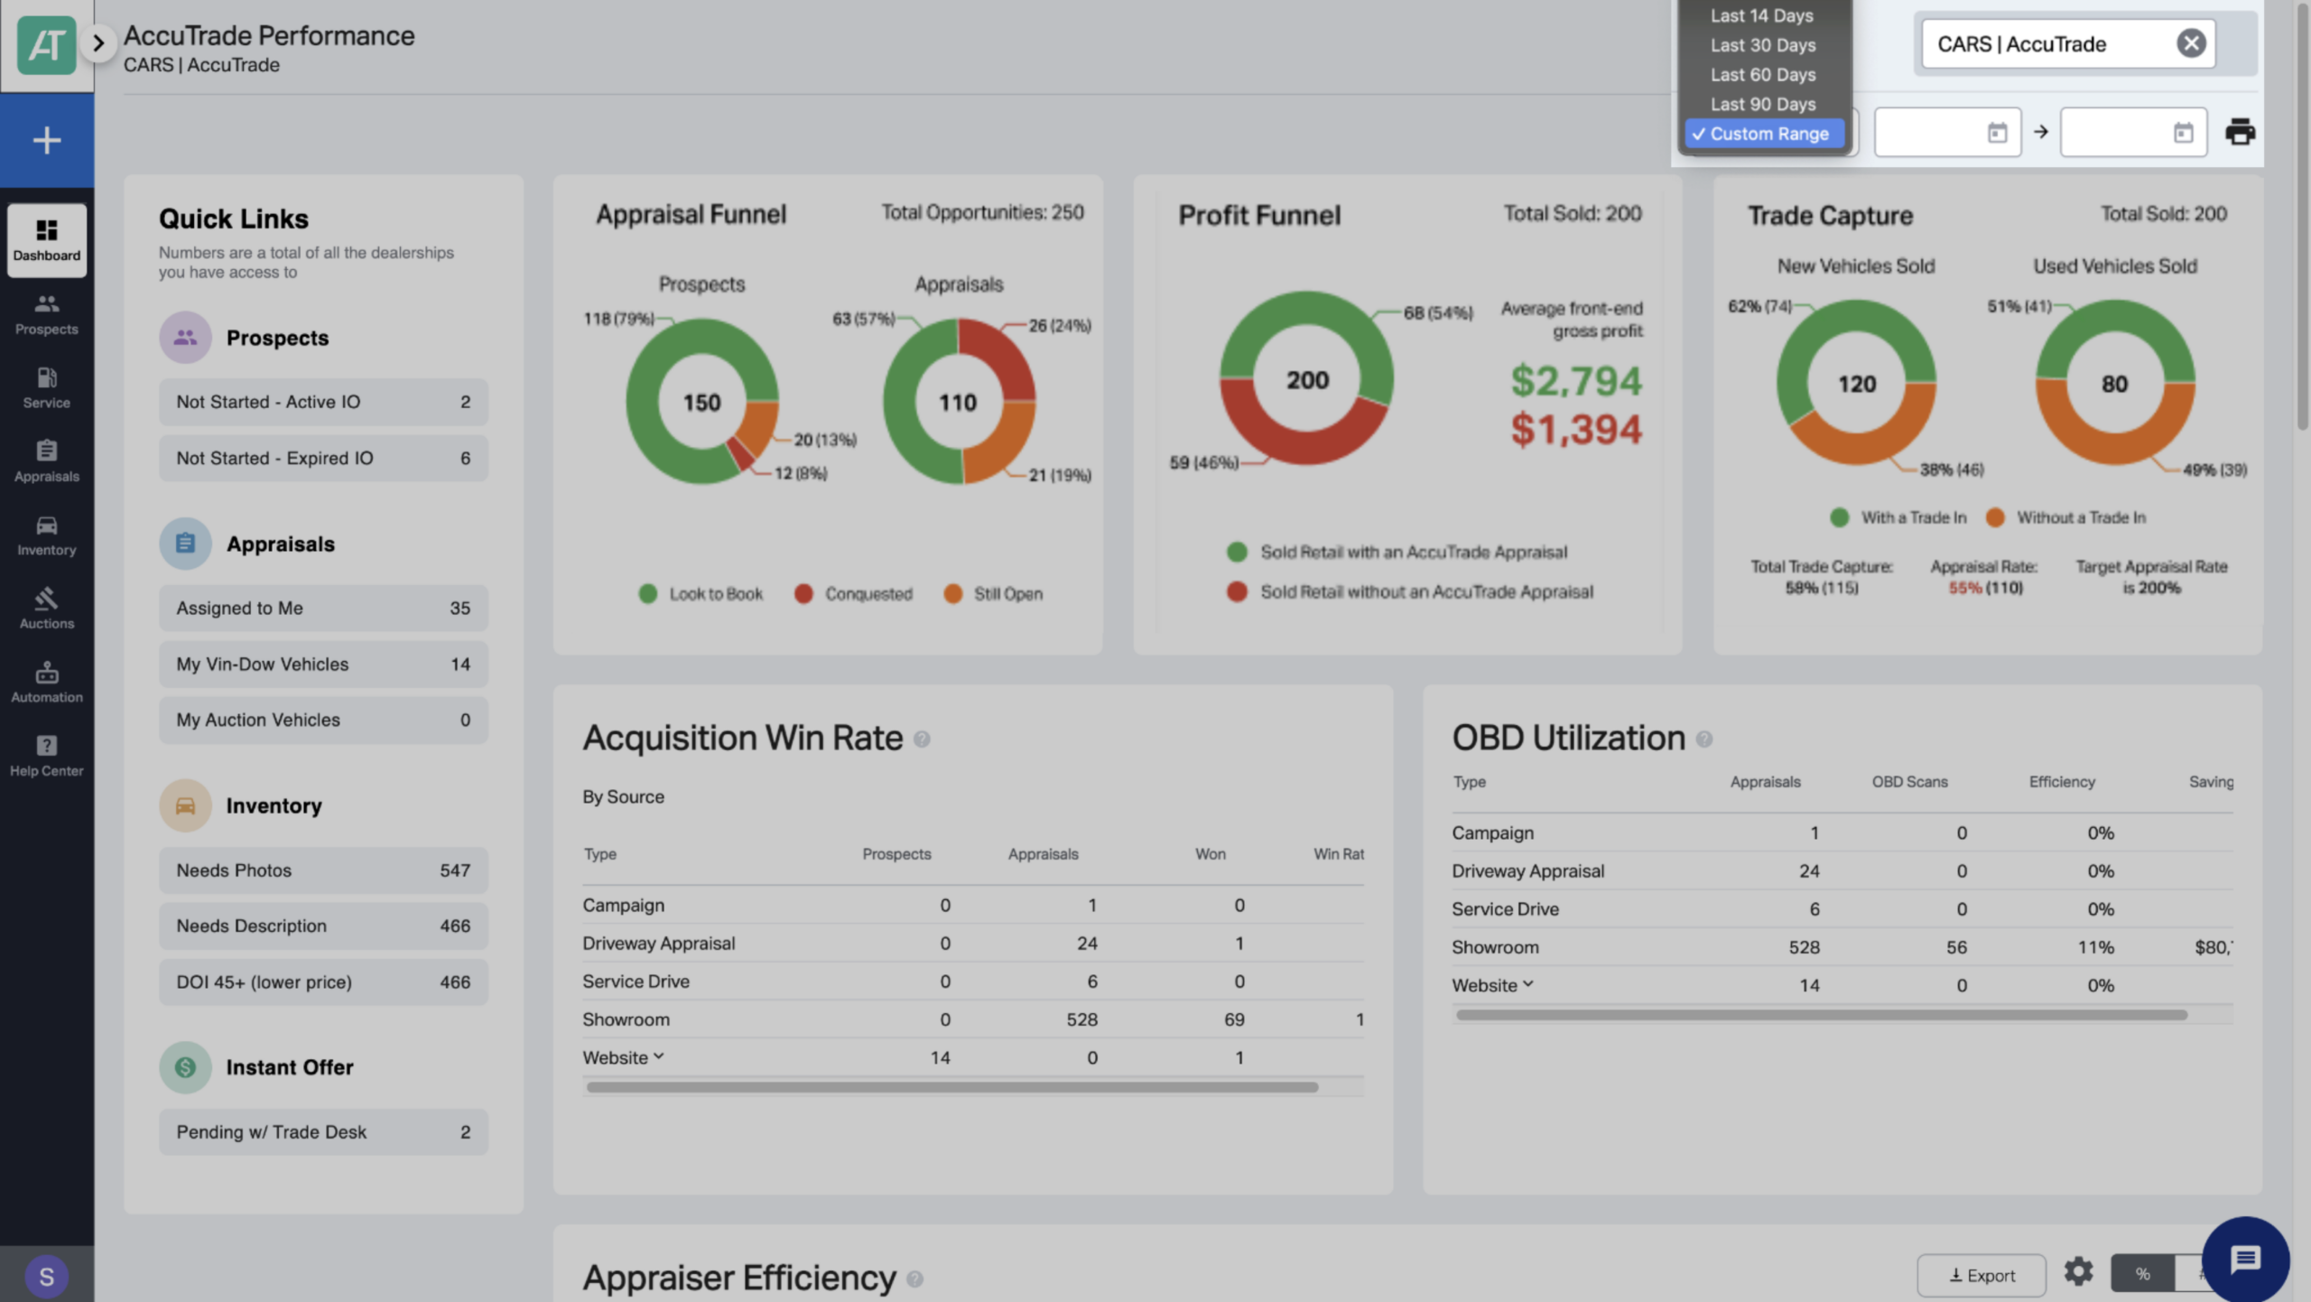Image resolution: width=2311 pixels, height=1302 pixels.
Task: Open Help Center in the sidebar
Action: click(x=47, y=757)
